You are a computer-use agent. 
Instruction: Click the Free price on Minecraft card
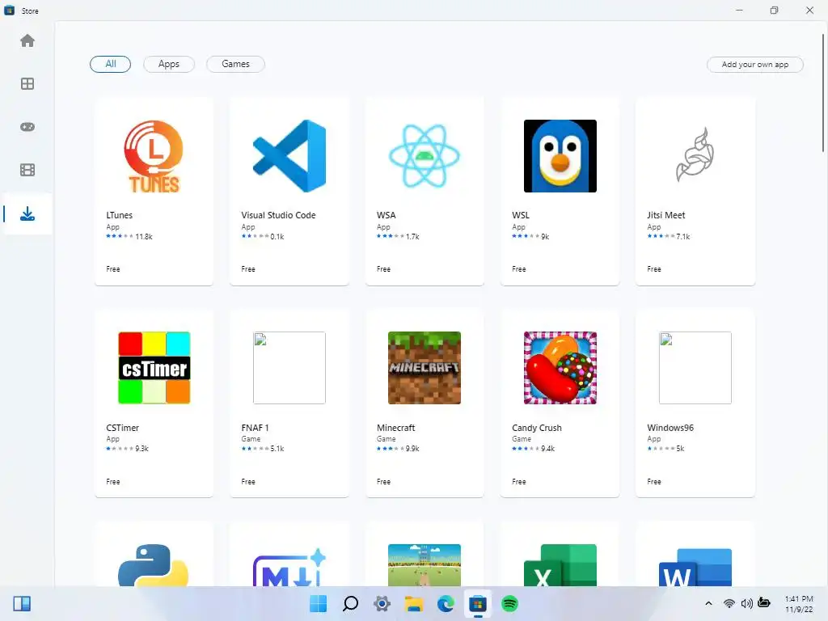click(383, 482)
